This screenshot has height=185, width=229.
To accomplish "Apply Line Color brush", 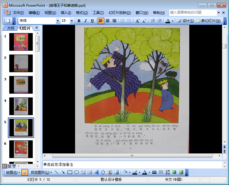I will click(x=135, y=173).
